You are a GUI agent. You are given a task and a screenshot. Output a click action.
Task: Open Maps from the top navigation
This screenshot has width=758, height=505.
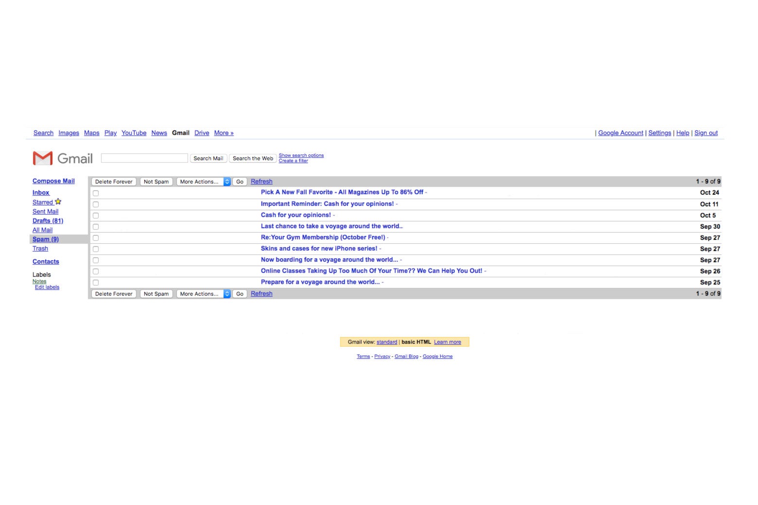tap(91, 133)
